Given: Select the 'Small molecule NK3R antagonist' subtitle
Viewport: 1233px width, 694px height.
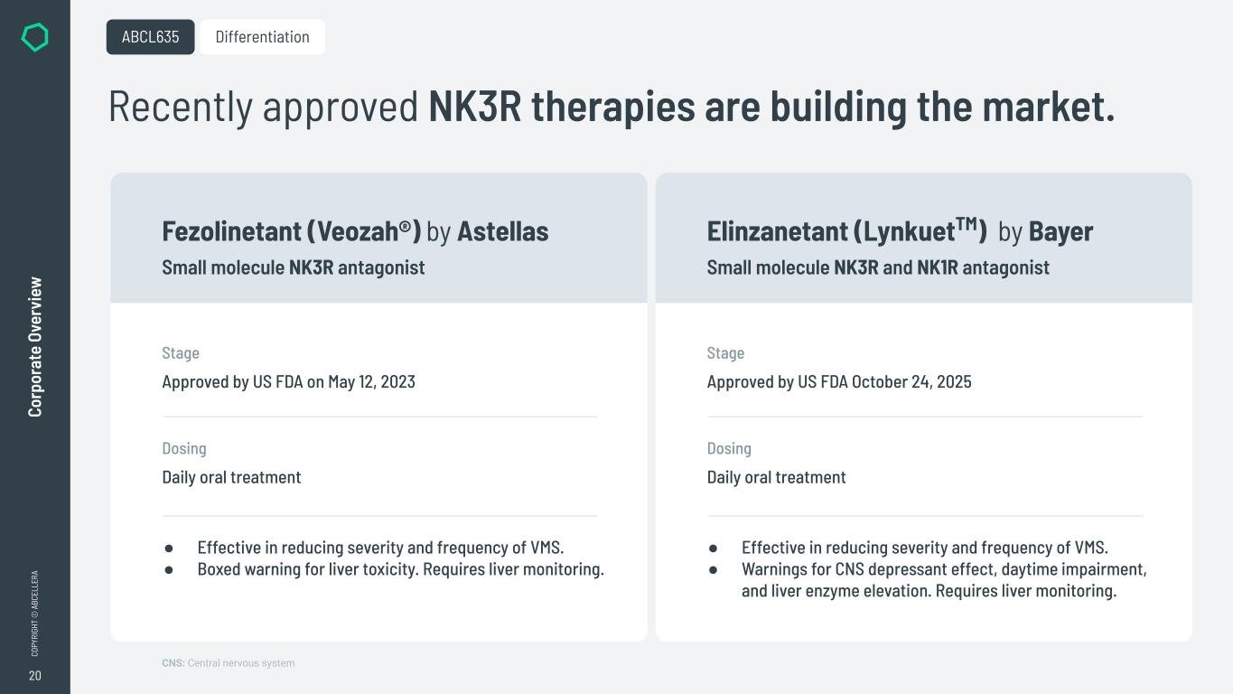Looking at the screenshot, I should (x=293, y=267).
